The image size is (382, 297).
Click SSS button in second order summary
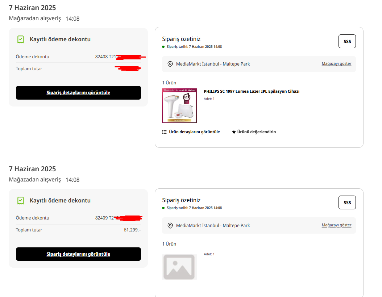347,202
